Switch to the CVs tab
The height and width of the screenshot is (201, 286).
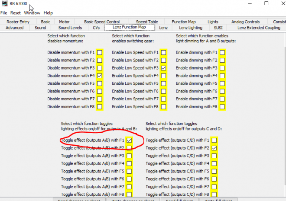pos(96,28)
